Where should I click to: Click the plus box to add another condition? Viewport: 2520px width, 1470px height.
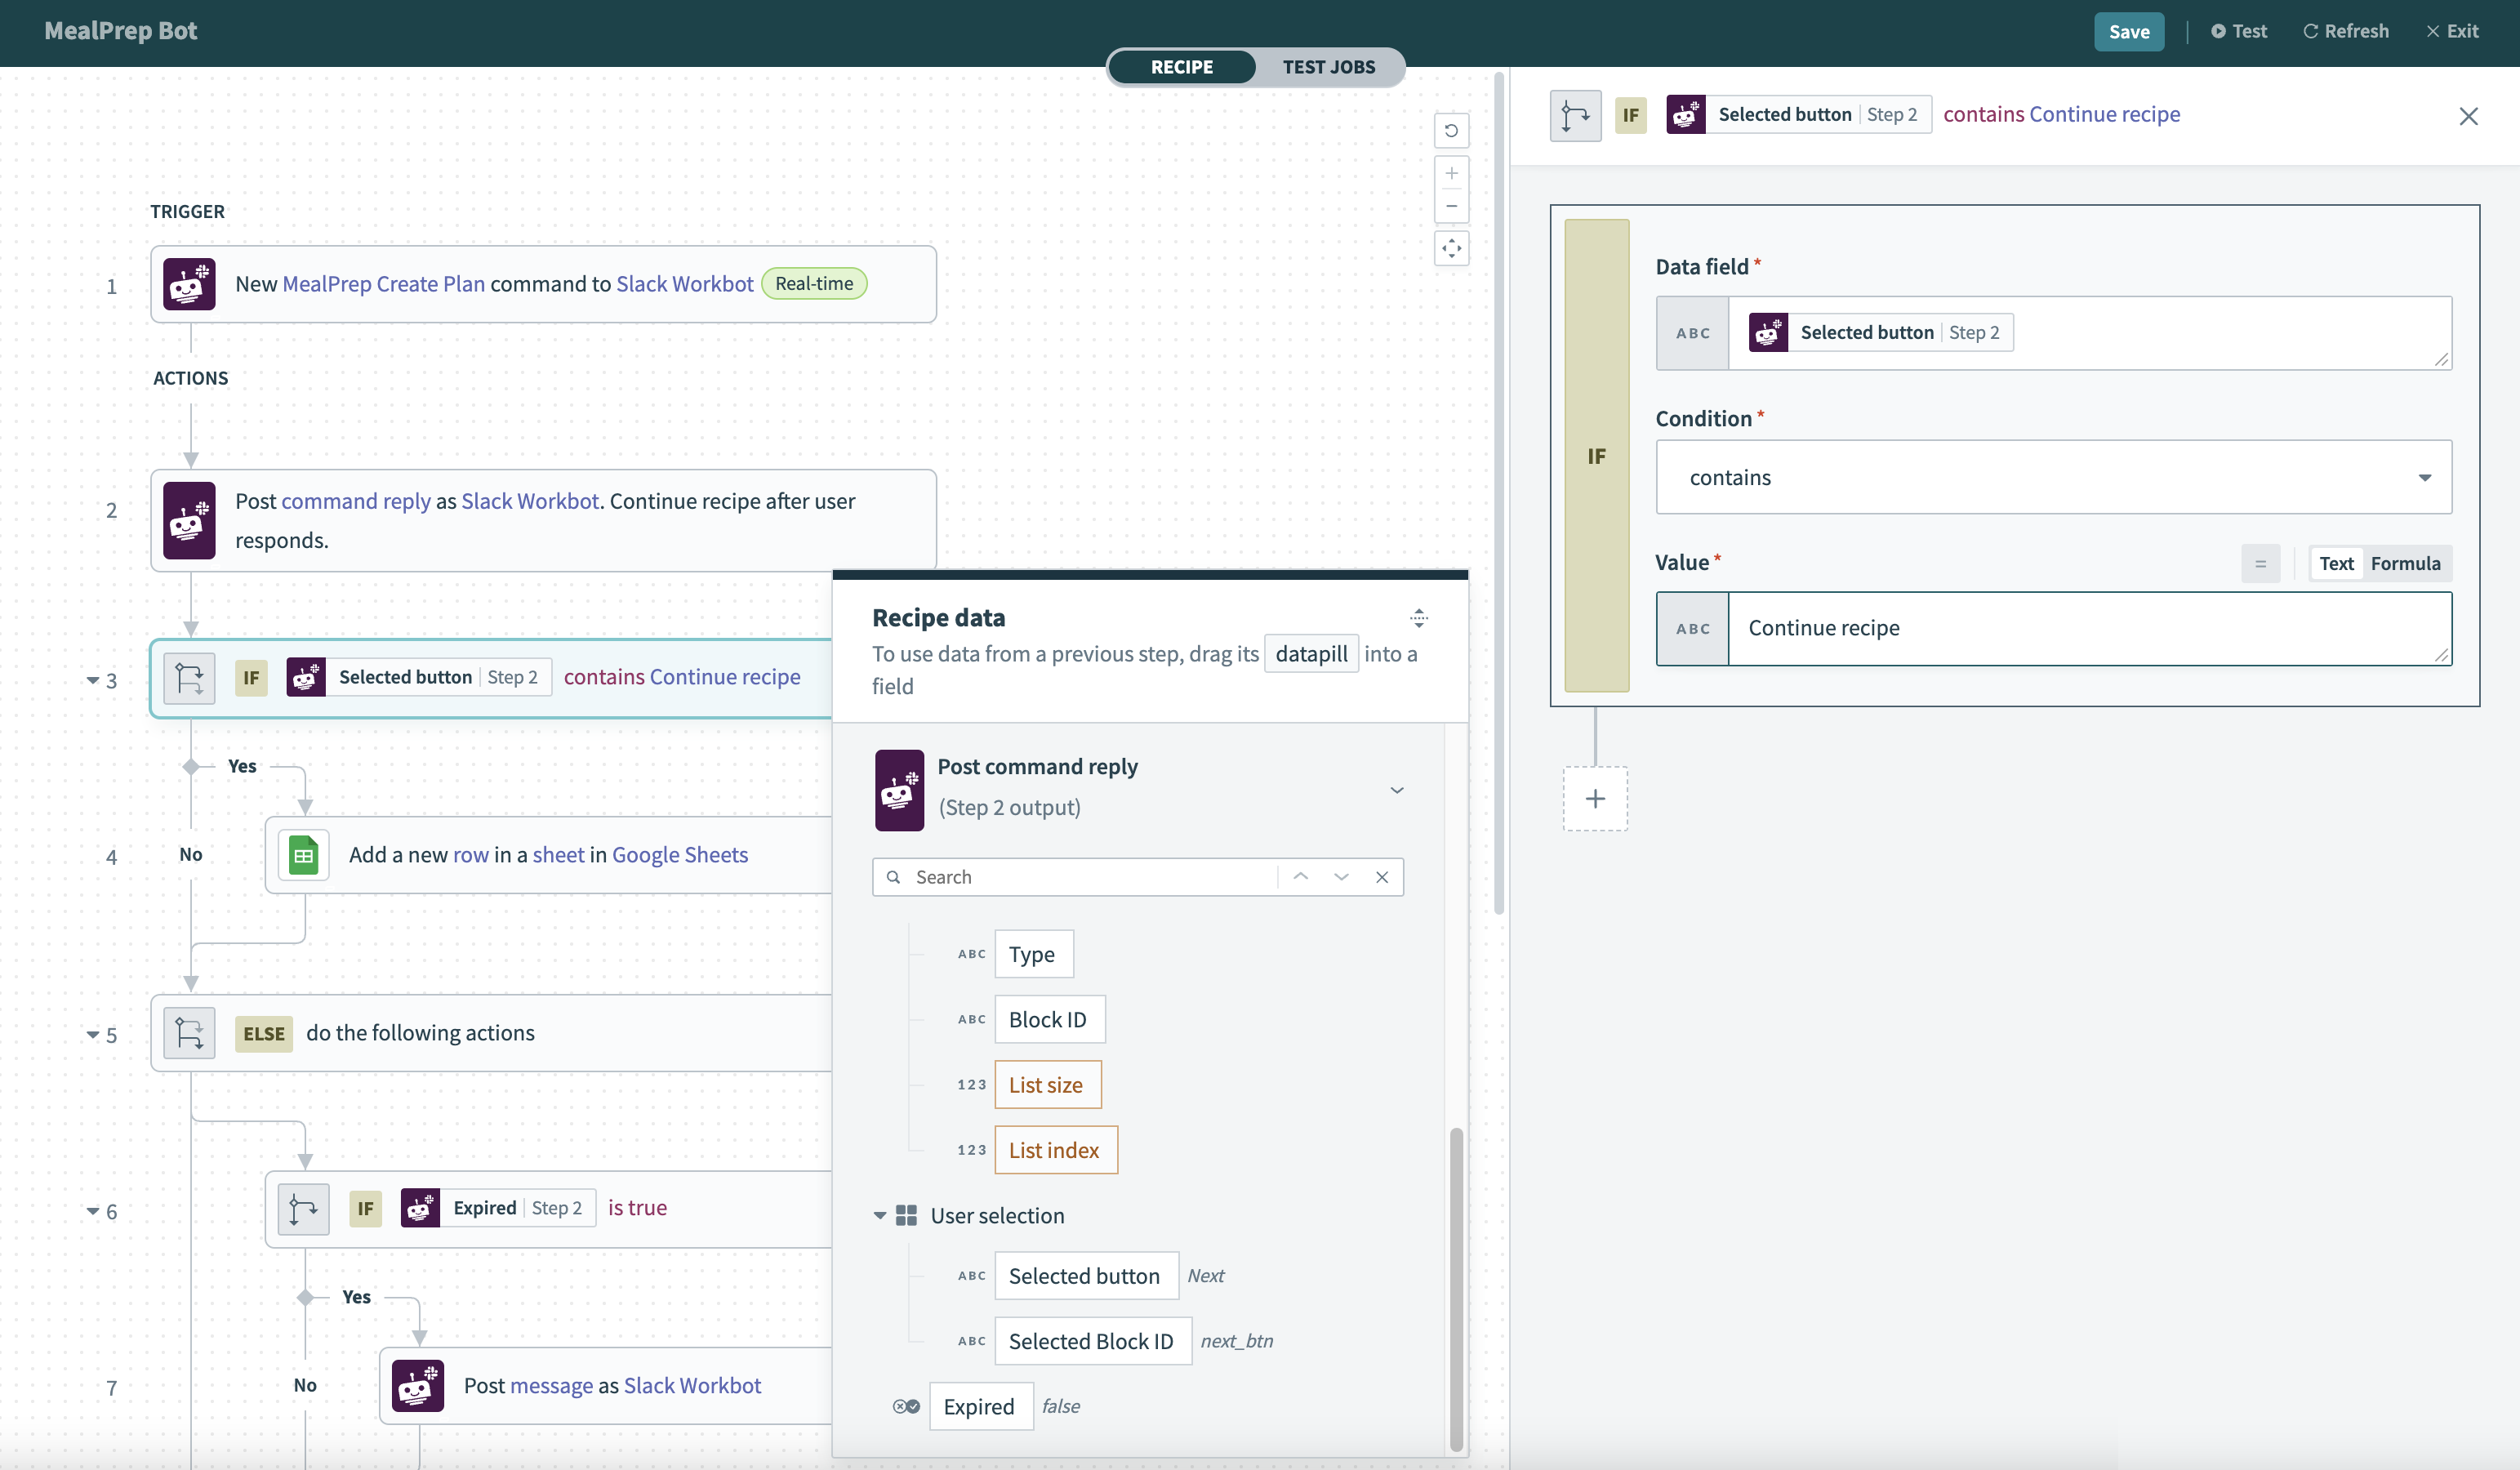[1595, 798]
